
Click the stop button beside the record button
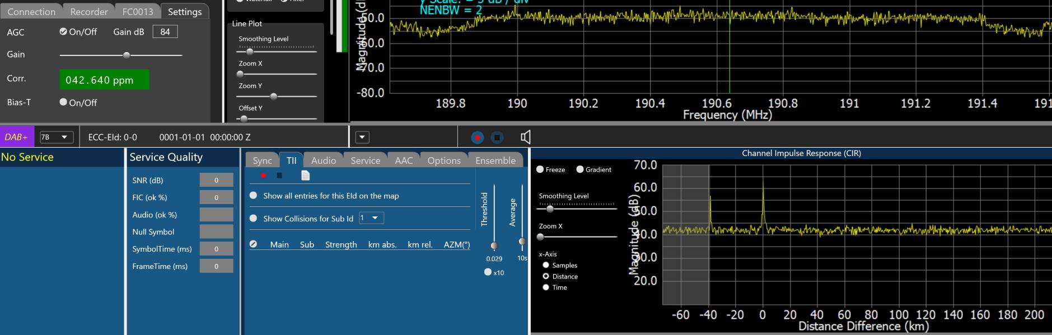click(x=497, y=138)
